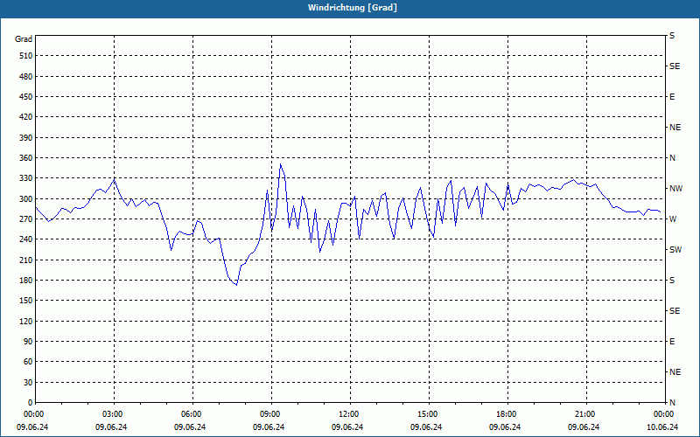The width and height of the screenshot is (700, 437).
Task: Pick the 390 degree axis label
Action: [25, 138]
